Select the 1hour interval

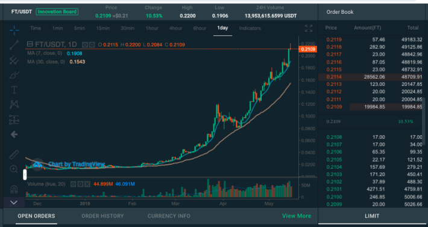pos(152,28)
